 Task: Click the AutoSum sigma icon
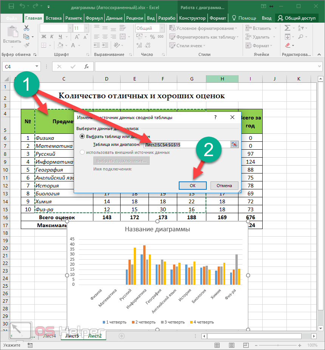pos(288,28)
